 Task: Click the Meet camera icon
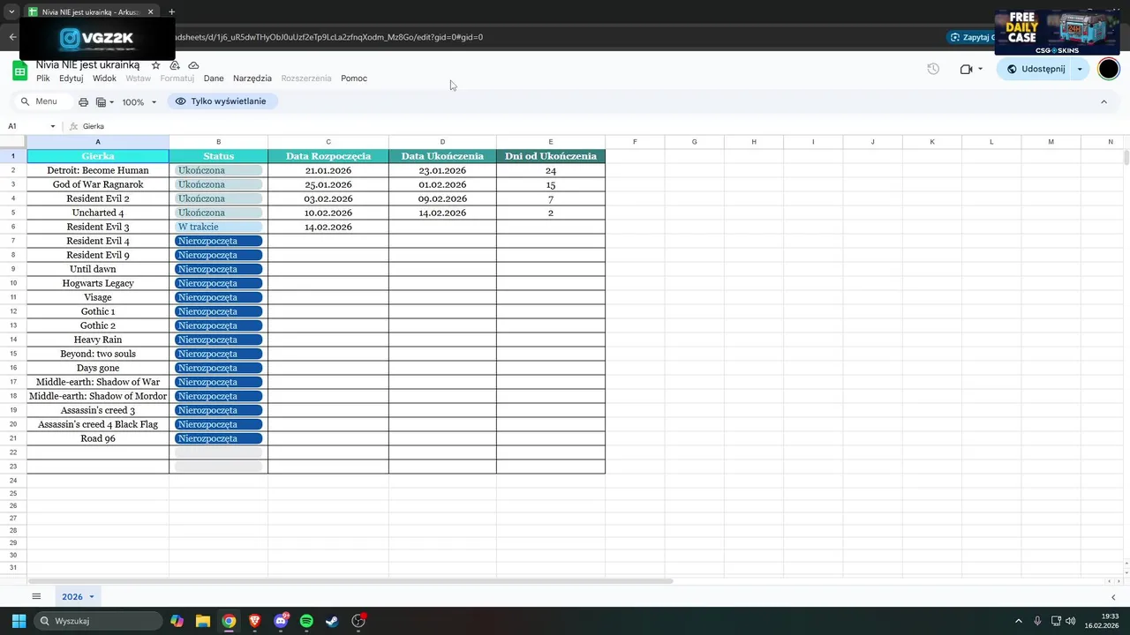(966, 69)
